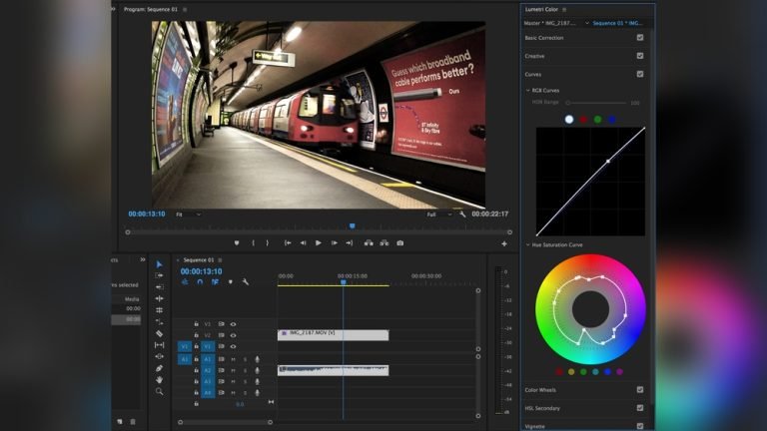Play the sequence in Program Monitor
This screenshot has height=431, width=767.
(x=319, y=242)
